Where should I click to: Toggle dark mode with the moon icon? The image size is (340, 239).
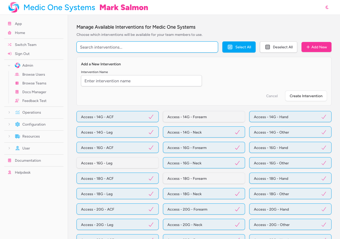pyautogui.click(x=327, y=7)
